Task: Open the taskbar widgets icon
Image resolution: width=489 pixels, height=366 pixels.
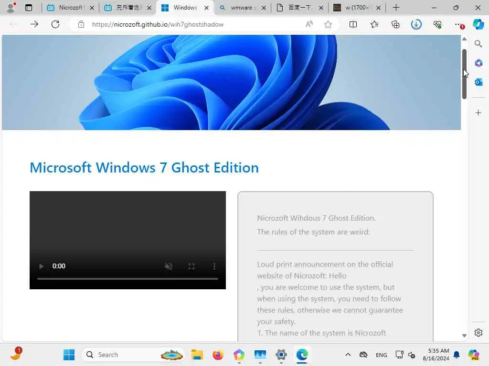Action: (x=16, y=354)
